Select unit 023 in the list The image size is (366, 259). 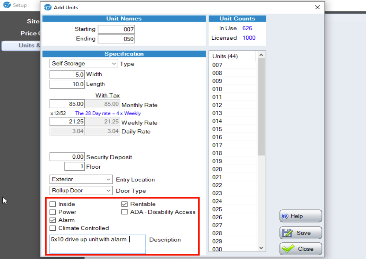(233, 193)
